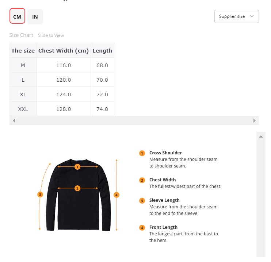Click the Size Chart label
The height and width of the screenshot is (262, 271).
click(21, 35)
